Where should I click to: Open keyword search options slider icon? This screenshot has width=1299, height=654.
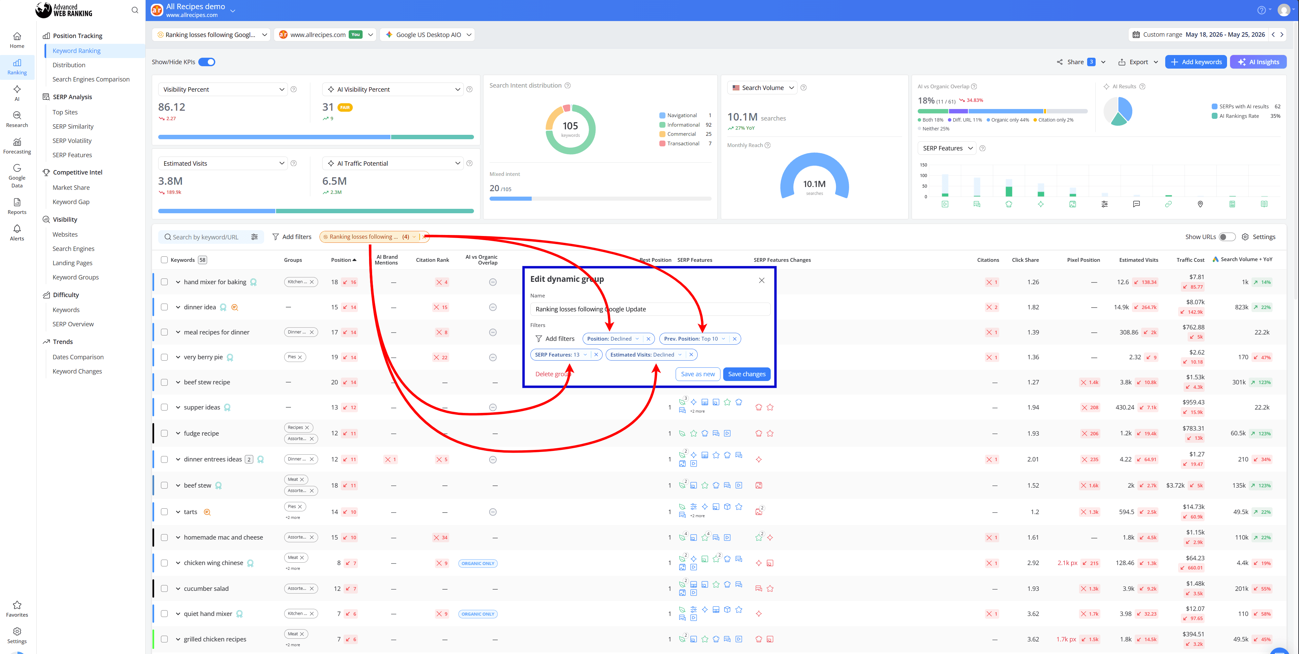click(255, 237)
